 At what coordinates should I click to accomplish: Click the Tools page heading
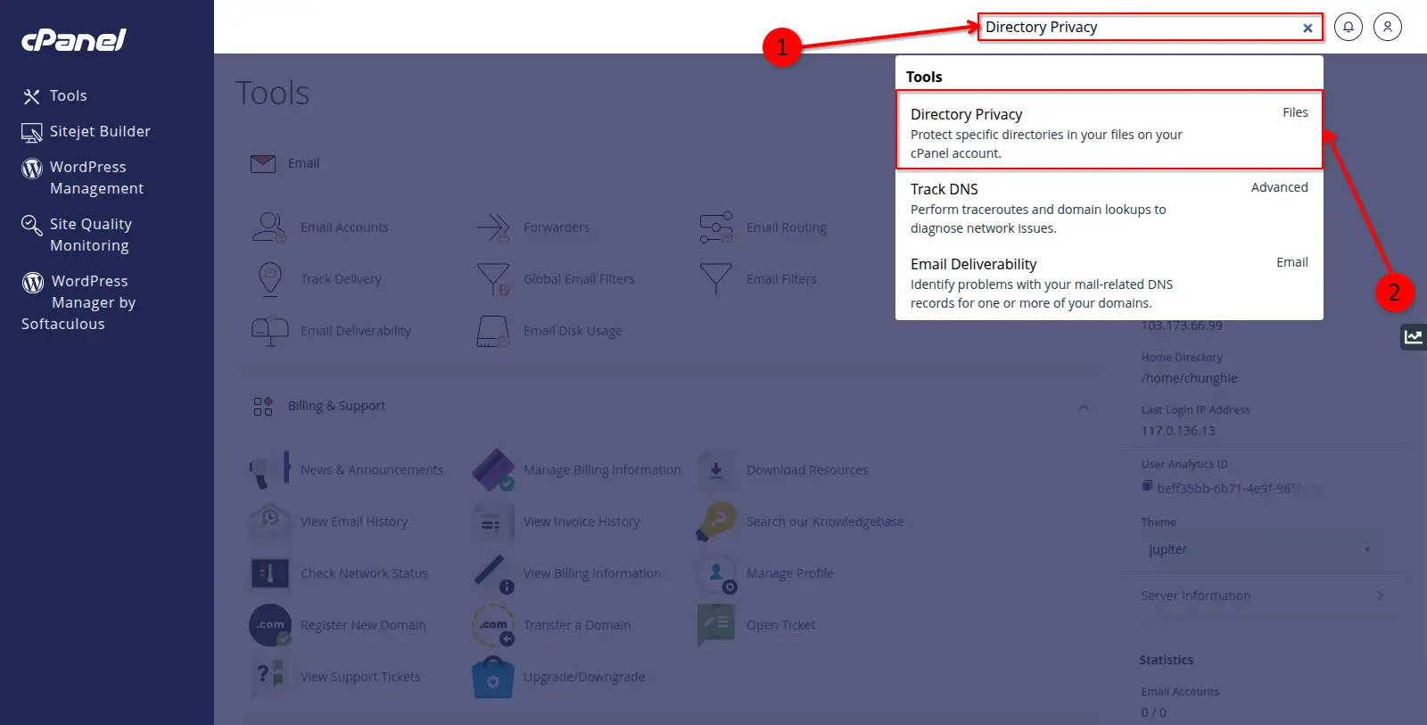tap(272, 93)
